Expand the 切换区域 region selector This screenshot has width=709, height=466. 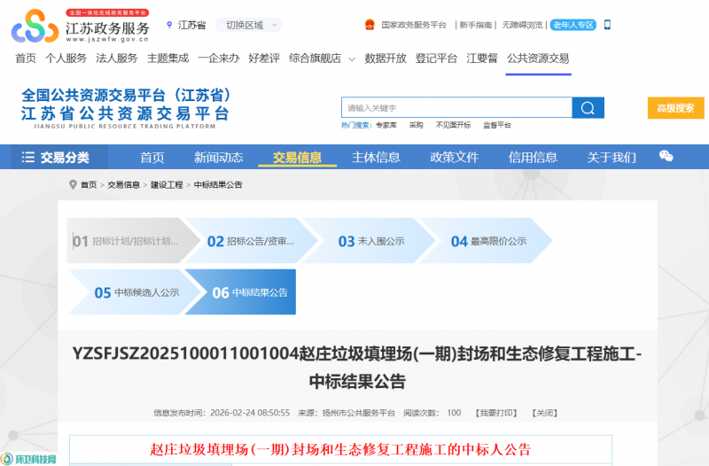coord(249,25)
